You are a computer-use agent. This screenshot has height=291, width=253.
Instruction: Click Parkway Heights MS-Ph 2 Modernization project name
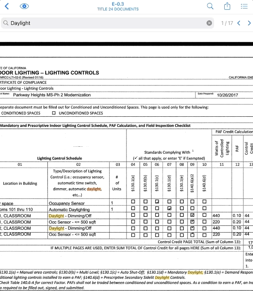52,95
